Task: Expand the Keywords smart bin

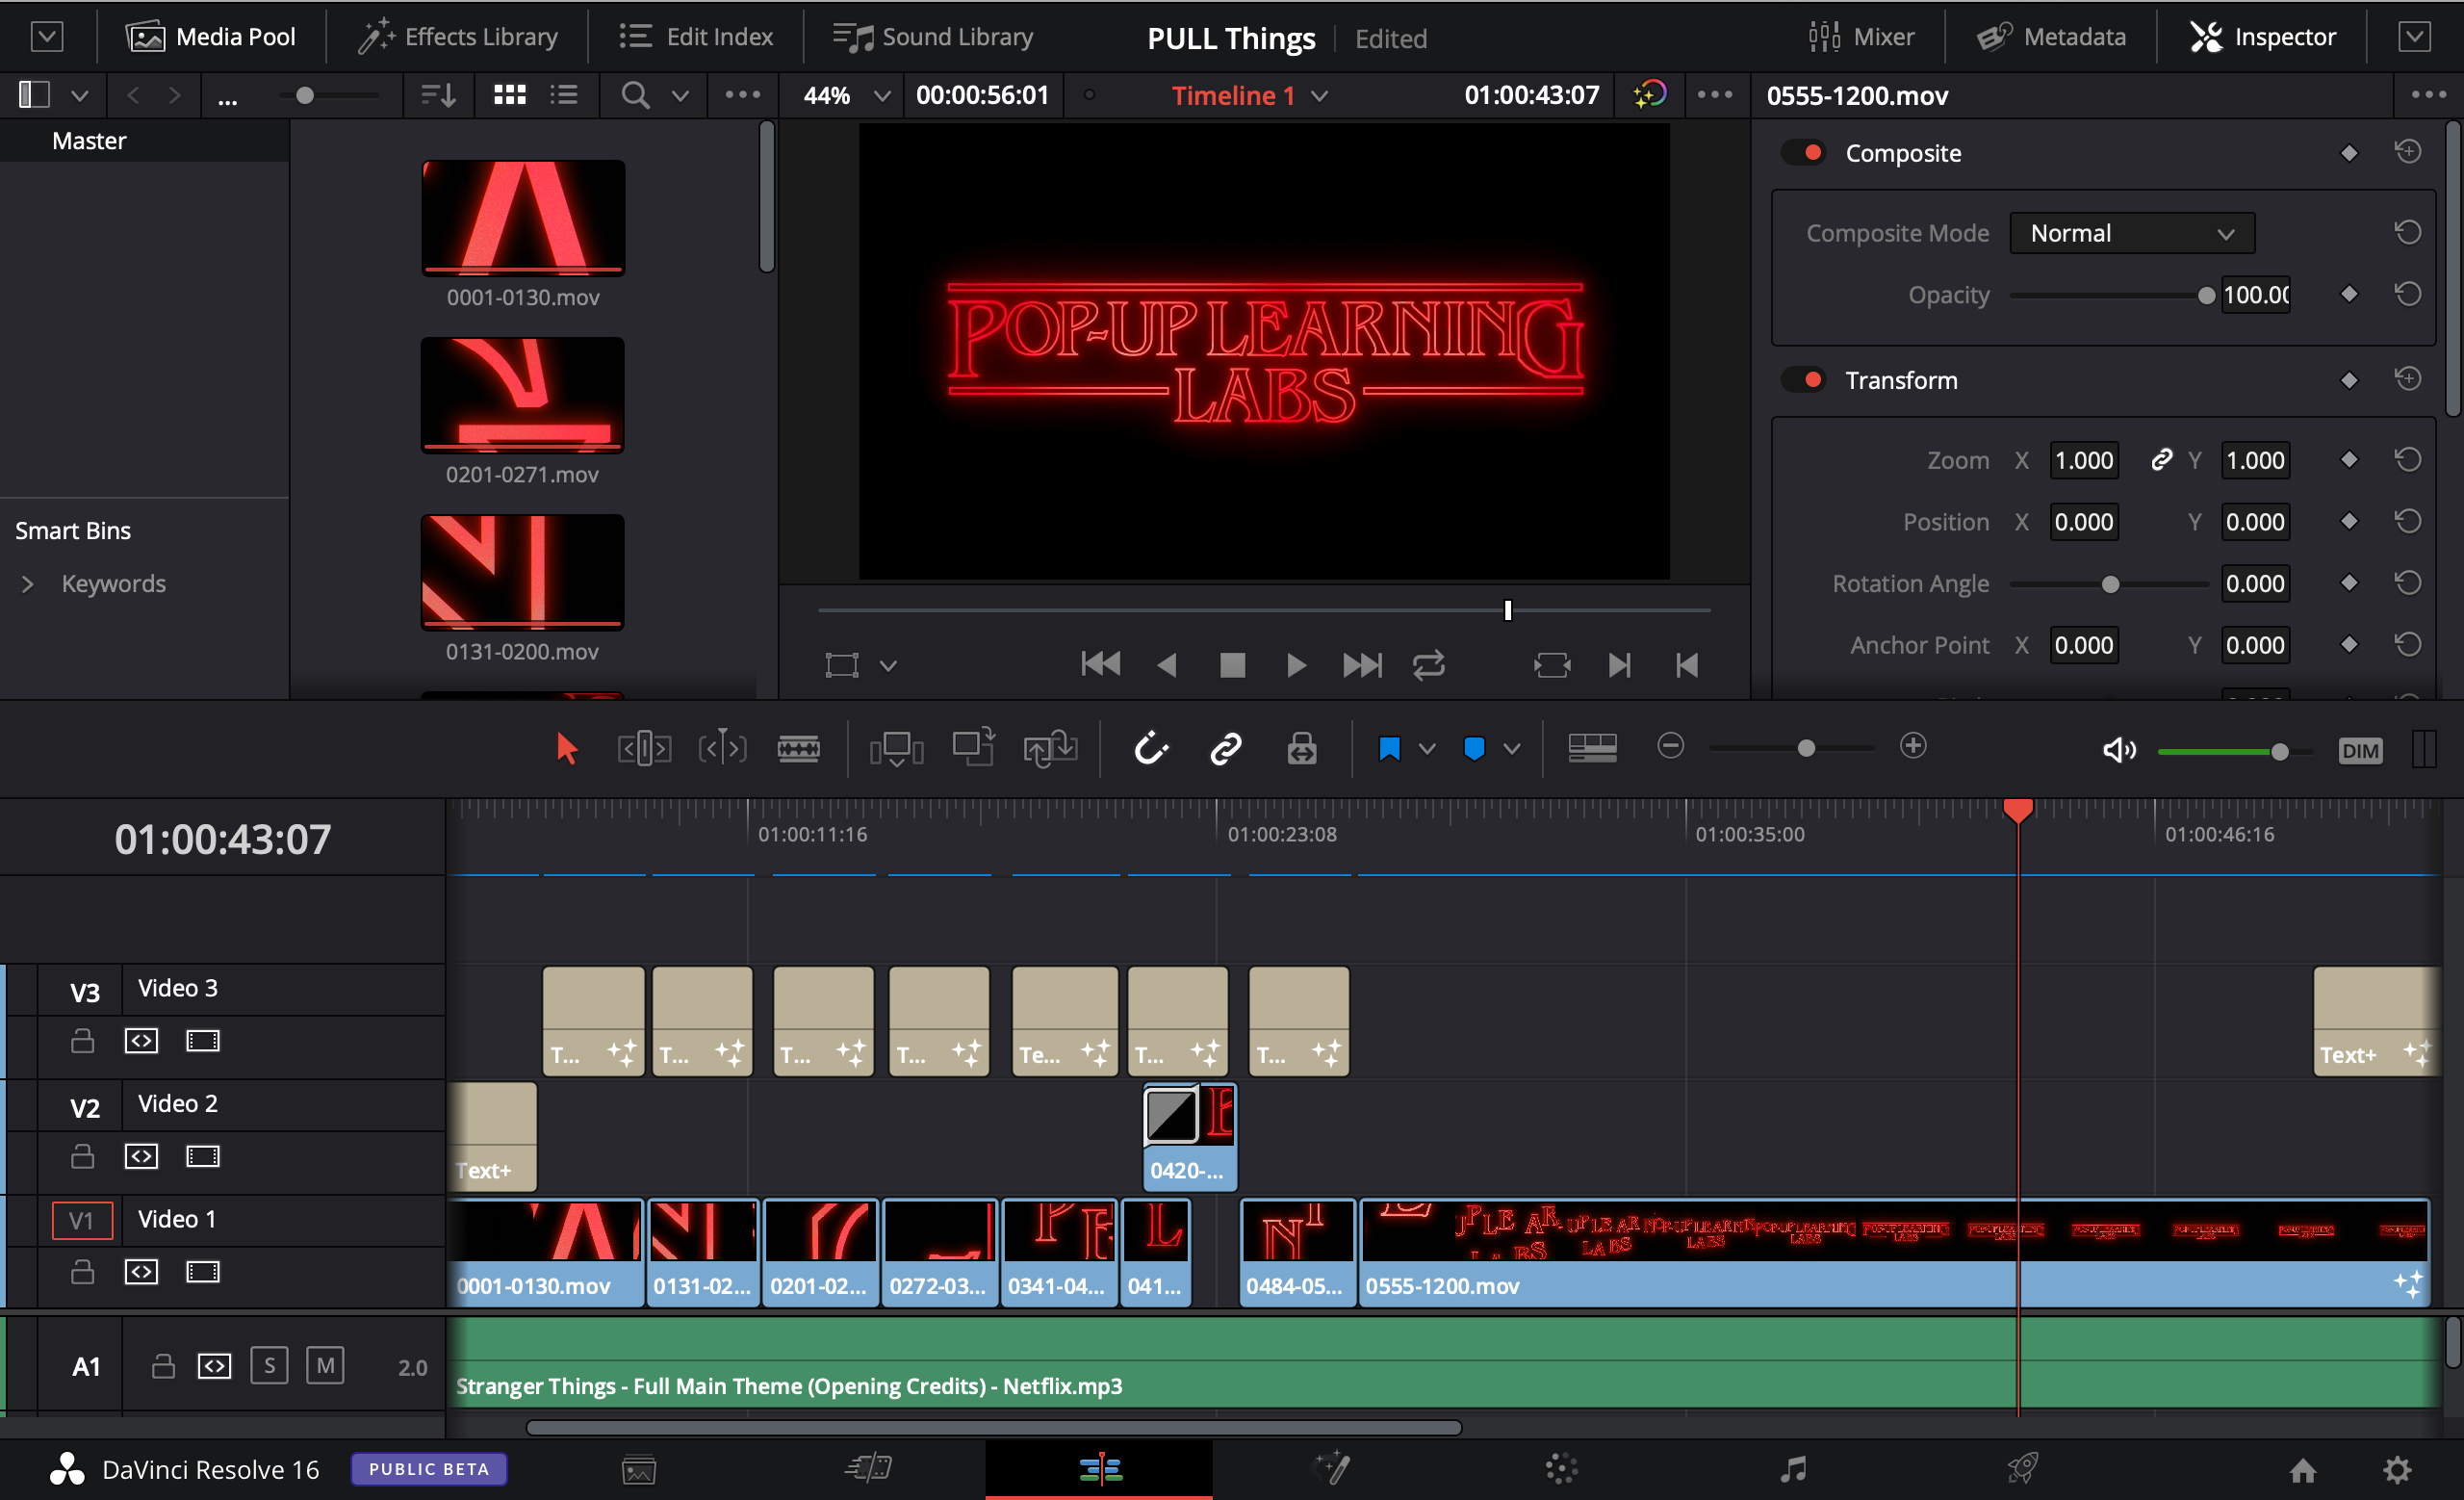Action: 25,581
